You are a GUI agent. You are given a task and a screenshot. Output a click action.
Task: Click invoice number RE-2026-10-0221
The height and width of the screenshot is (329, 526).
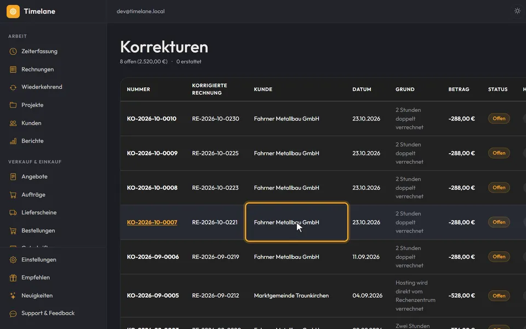tap(215, 222)
